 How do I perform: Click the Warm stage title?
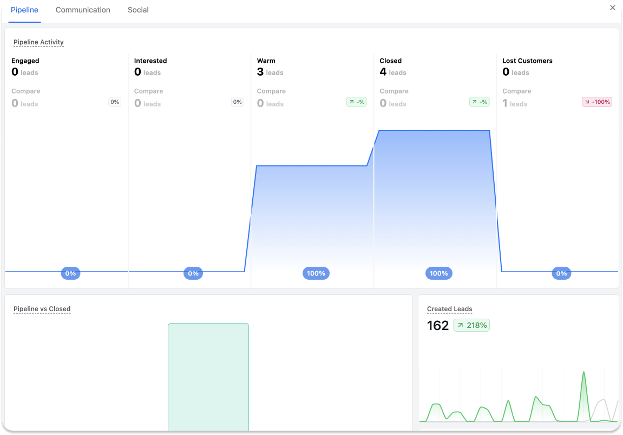click(x=266, y=61)
